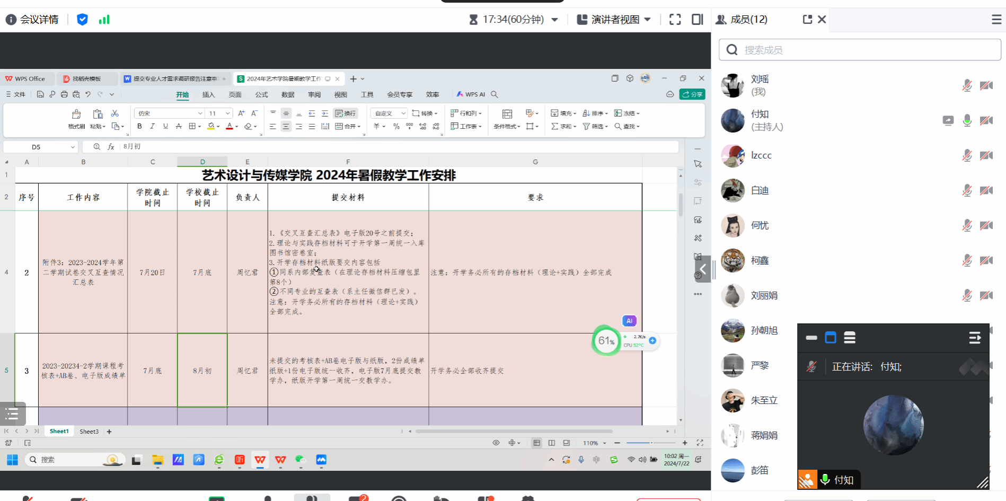
Task: Open the meeting details info icon
Action: coord(11,20)
